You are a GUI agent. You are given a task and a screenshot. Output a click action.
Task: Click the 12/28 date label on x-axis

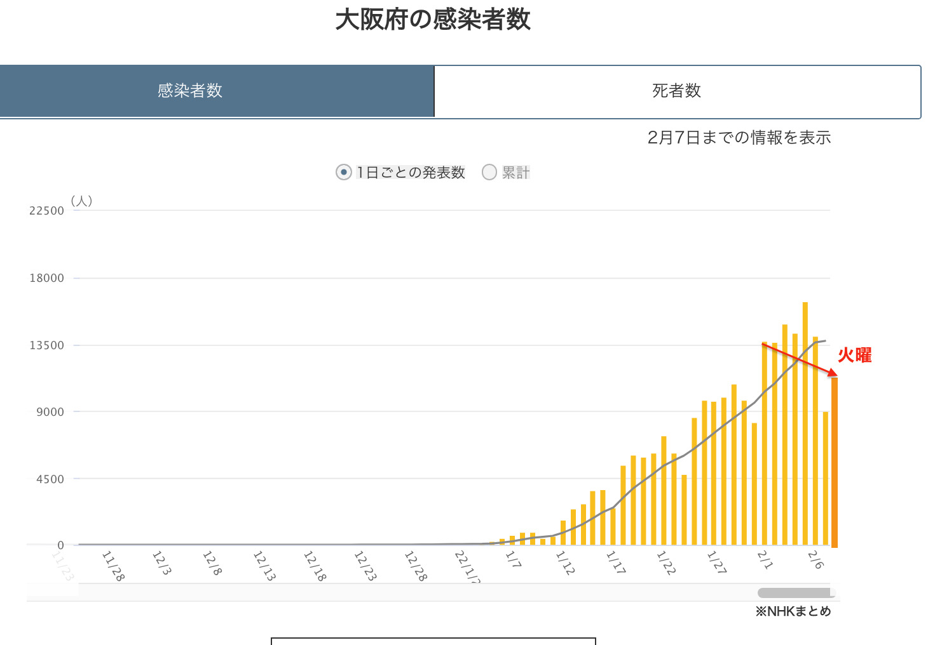pos(415,565)
